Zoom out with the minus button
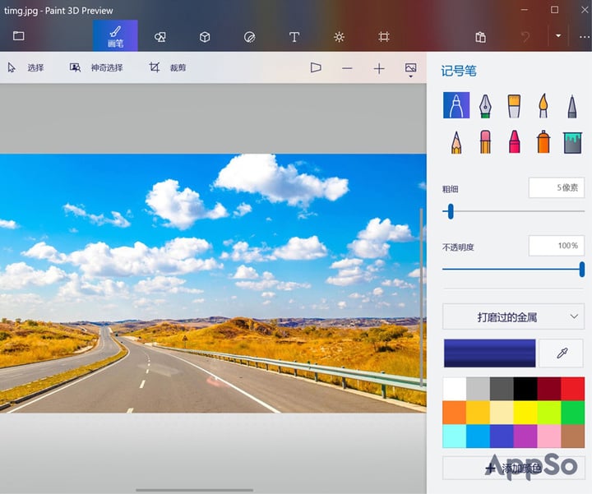This screenshot has height=494, width=592. (x=347, y=68)
